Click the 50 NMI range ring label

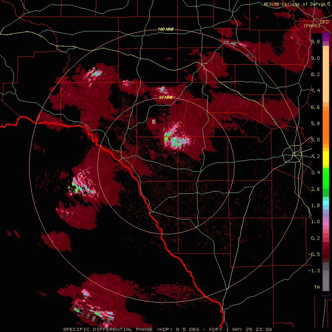click(166, 98)
